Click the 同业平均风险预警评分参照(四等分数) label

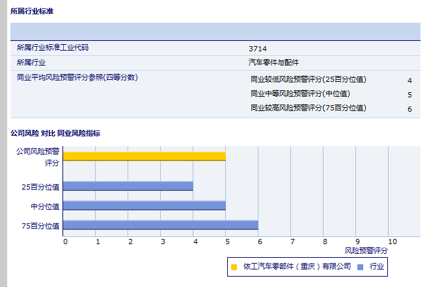coord(77,77)
